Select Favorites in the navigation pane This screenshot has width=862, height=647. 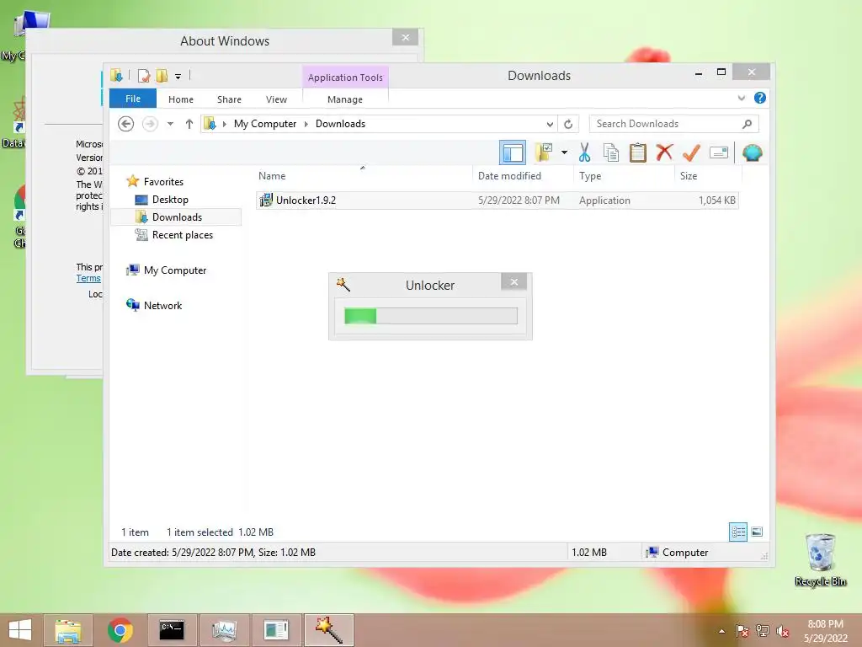click(x=163, y=182)
